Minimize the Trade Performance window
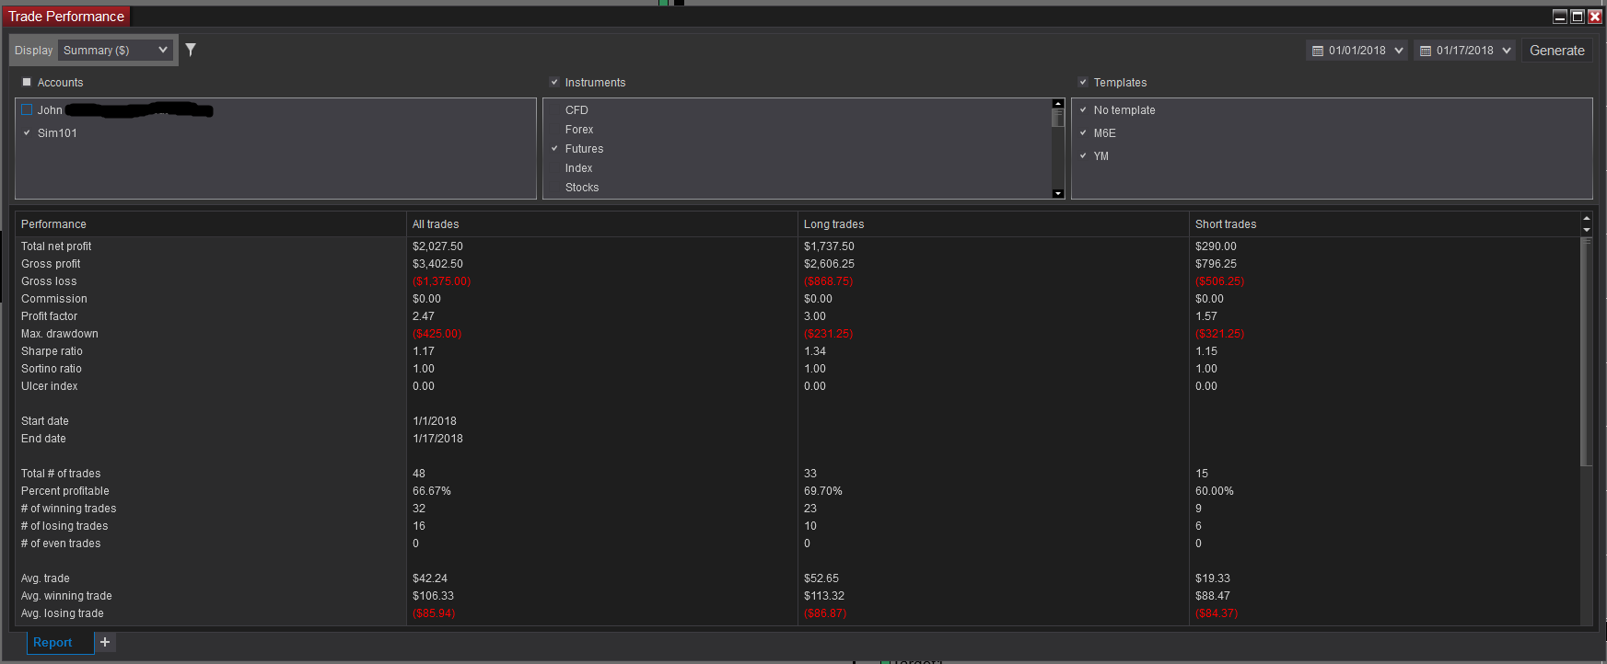The image size is (1607, 664). (1560, 17)
